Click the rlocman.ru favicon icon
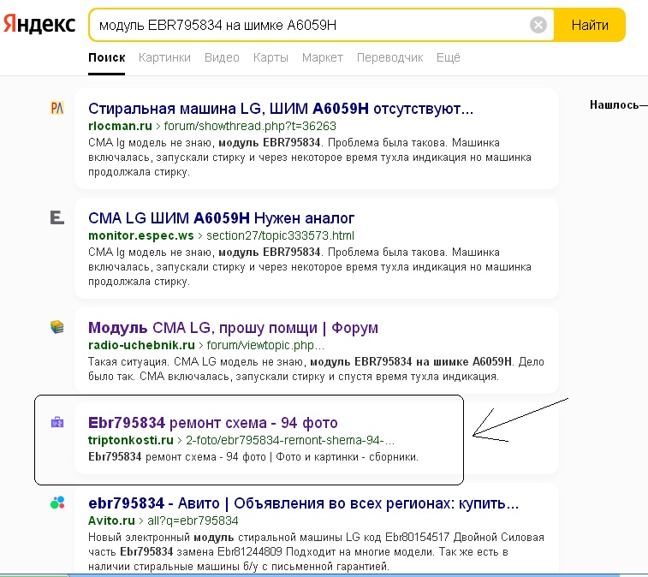The image size is (648, 577). [57, 108]
